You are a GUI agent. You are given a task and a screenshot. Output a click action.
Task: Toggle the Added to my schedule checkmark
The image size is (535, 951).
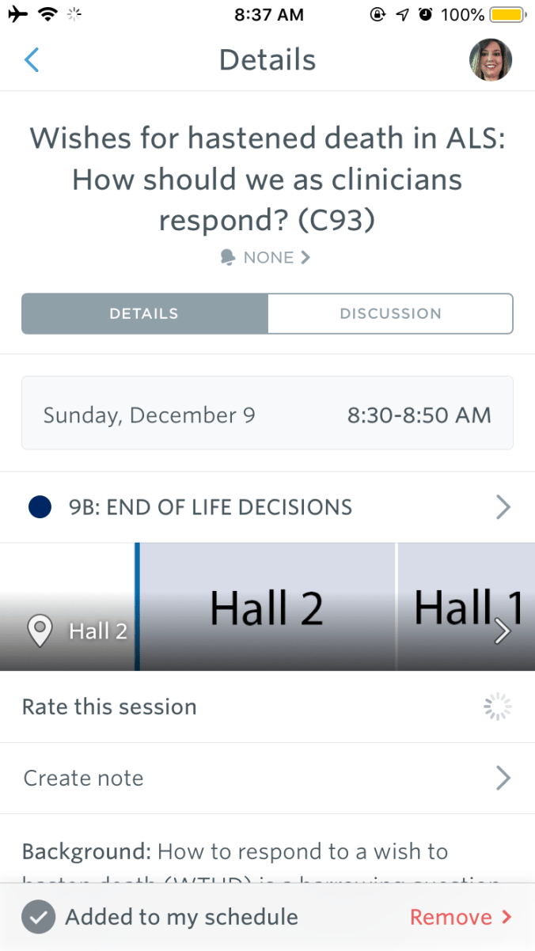point(39,917)
